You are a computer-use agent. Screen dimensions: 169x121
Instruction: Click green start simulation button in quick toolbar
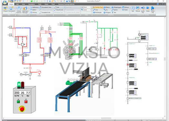pos(32,1)
